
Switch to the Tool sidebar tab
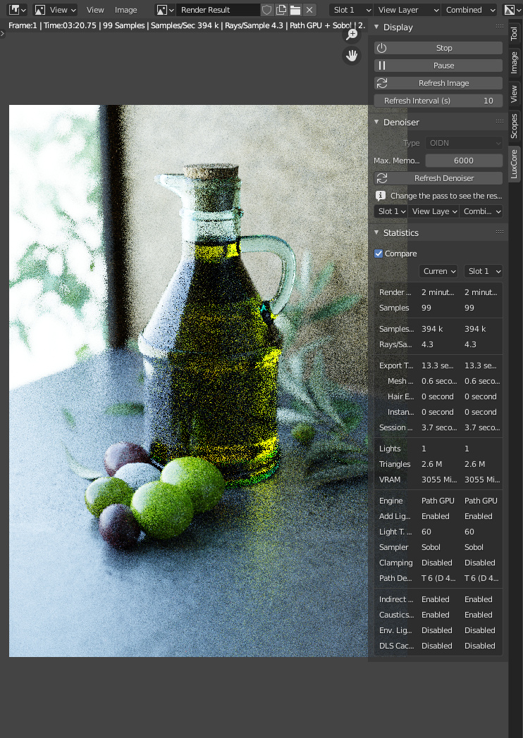coord(514,33)
